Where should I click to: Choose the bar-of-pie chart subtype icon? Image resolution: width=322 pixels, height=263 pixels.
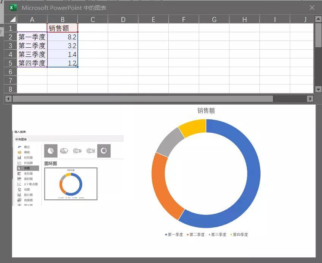[91, 151]
